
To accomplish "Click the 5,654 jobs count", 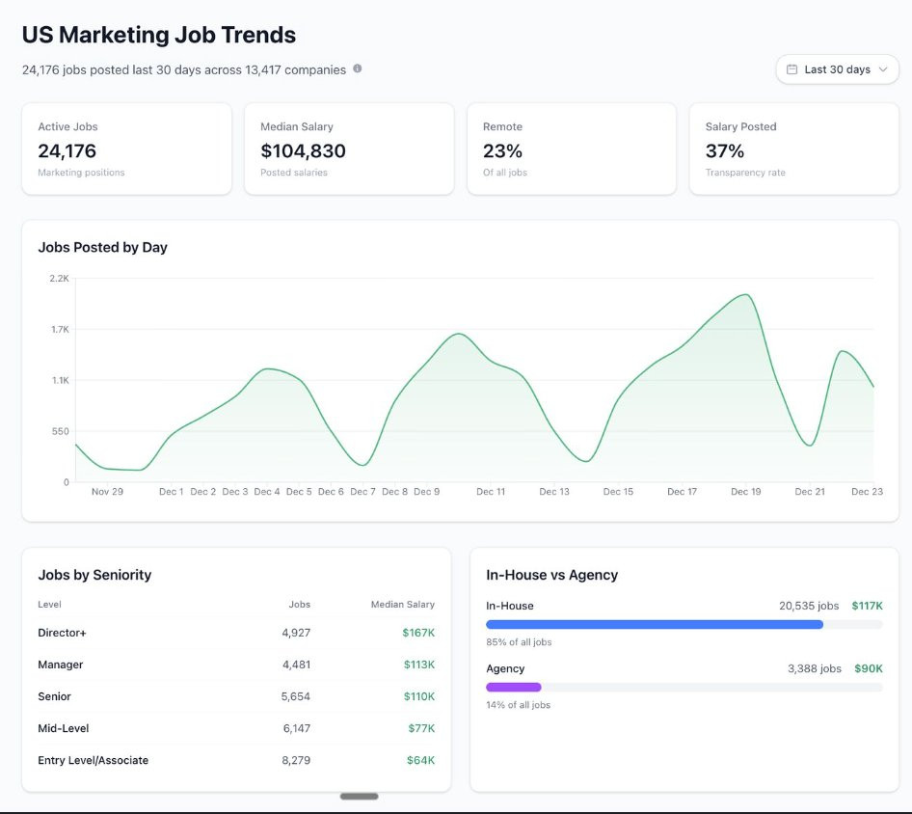I will tap(295, 696).
